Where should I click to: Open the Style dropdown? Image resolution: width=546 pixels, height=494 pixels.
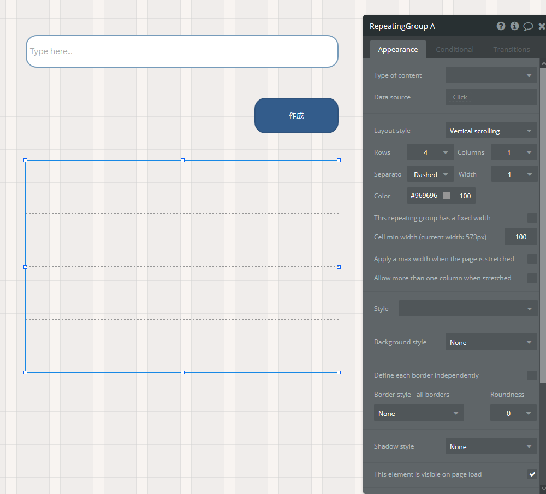(x=468, y=308)
